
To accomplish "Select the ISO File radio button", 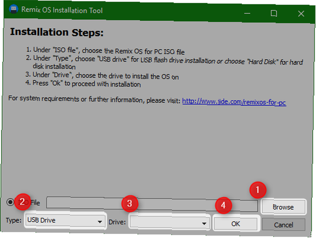I will coord(10,202).
